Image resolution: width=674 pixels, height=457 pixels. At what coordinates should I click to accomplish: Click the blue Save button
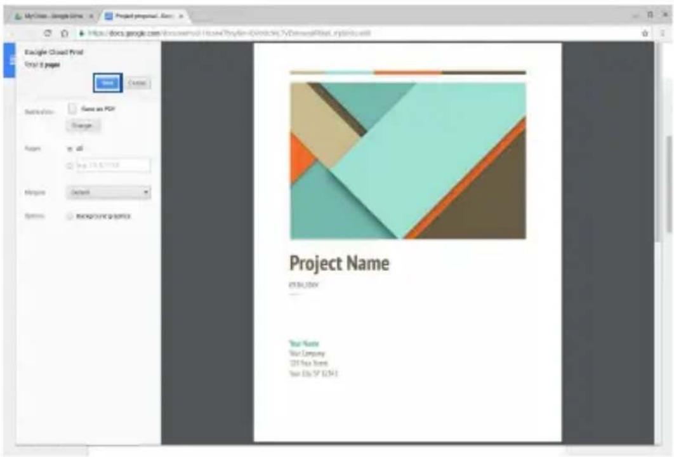point(108,83)
